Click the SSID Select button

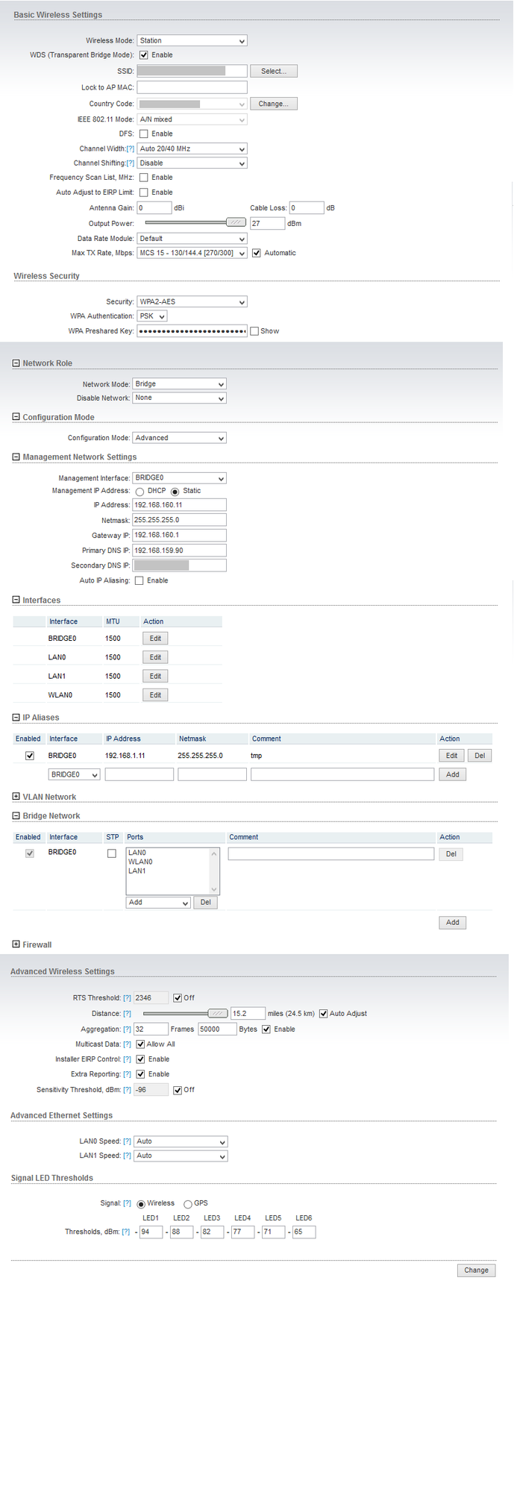(x=273, y=72)
